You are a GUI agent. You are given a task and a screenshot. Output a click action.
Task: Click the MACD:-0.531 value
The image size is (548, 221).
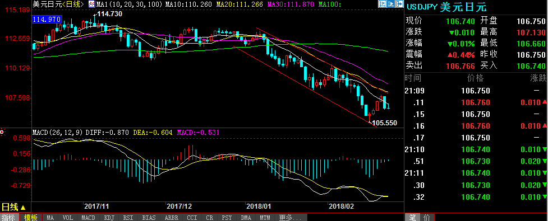pos(198,133)
